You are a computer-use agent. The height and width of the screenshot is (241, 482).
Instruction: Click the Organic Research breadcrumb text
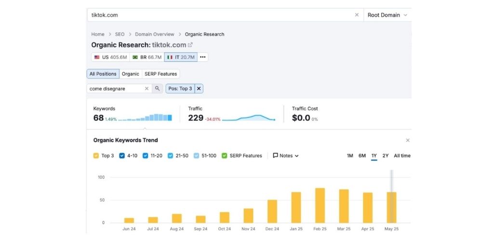click(x=204, y=34)
